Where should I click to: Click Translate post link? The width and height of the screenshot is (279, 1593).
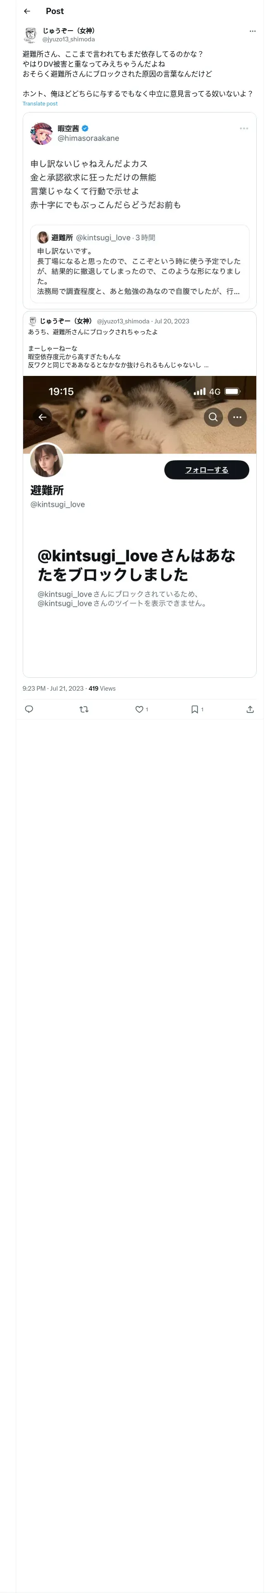pyautogui.click(x=40, y=104)
